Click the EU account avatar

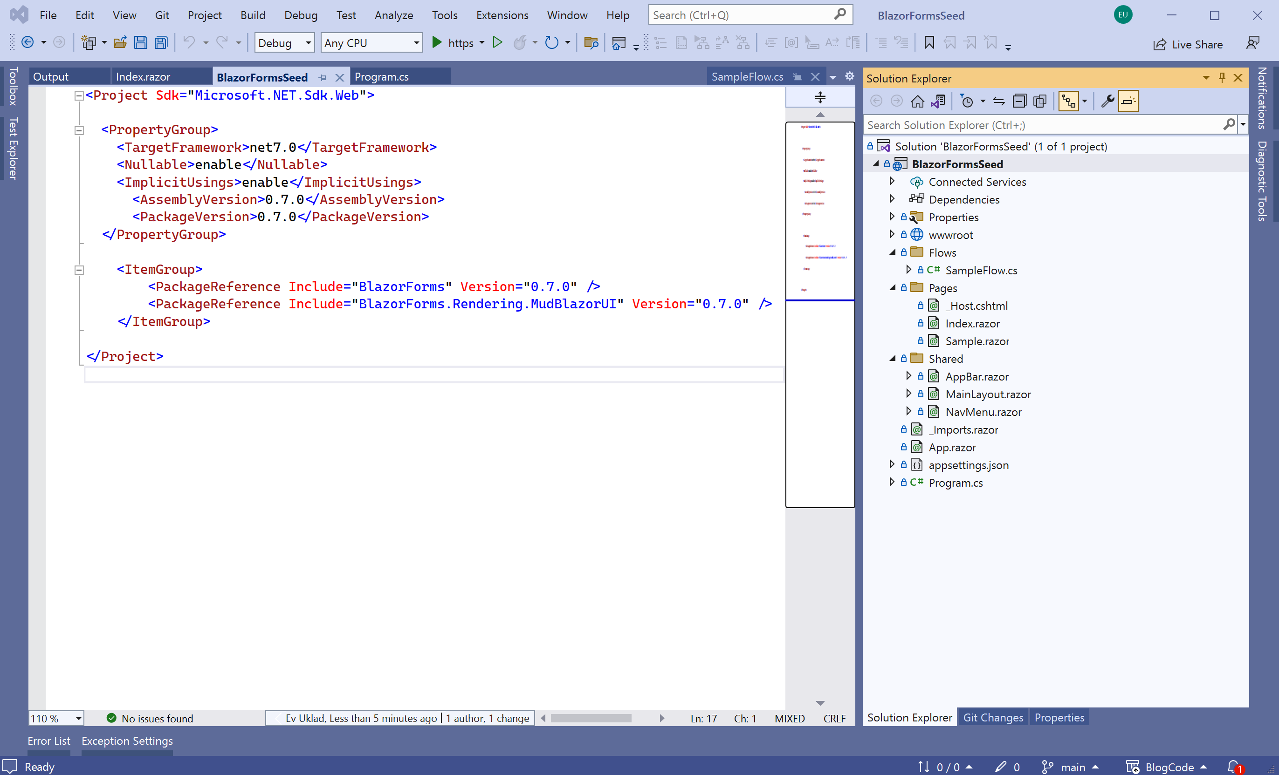1123,14
